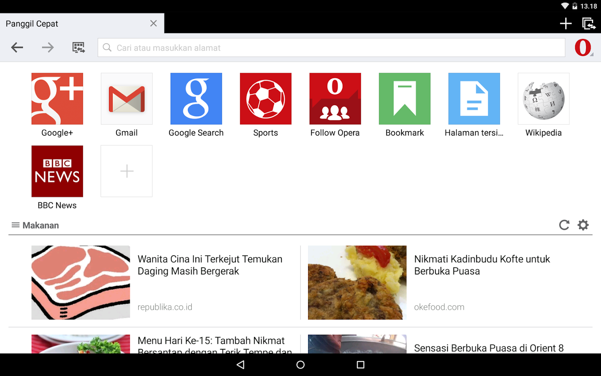Go forward with the forward arrow

pyautogui.click(x=48, y=48)
